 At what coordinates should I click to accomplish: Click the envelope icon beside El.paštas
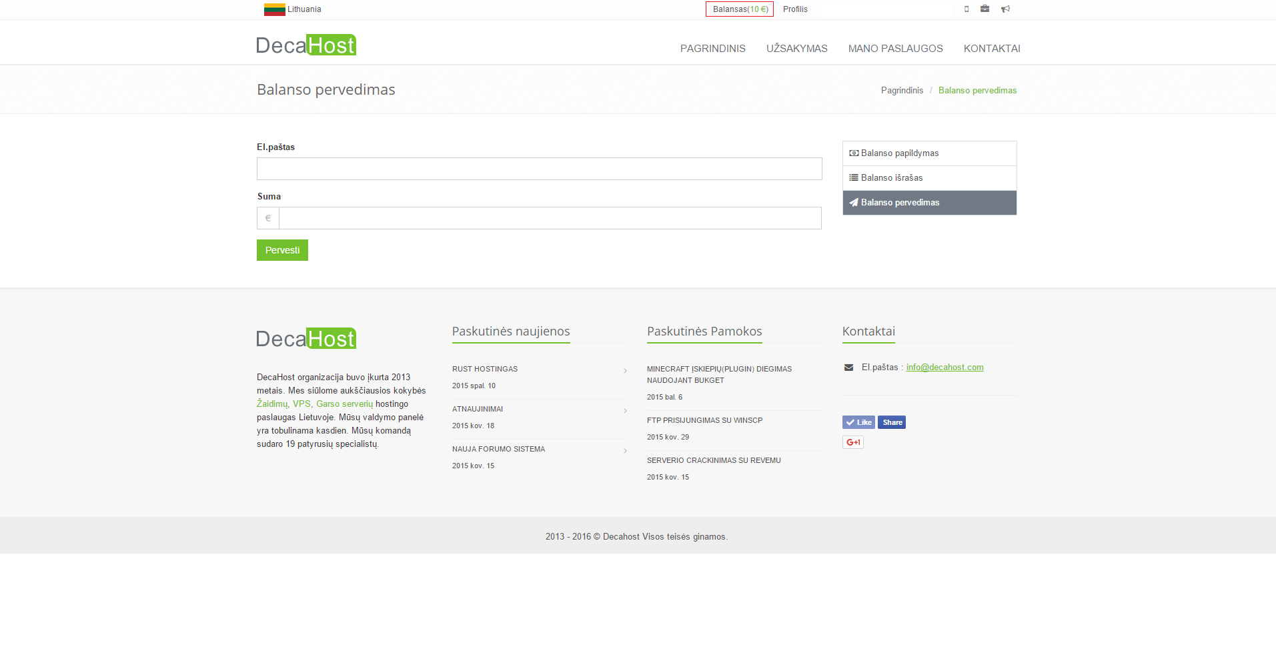click(848, 368)
